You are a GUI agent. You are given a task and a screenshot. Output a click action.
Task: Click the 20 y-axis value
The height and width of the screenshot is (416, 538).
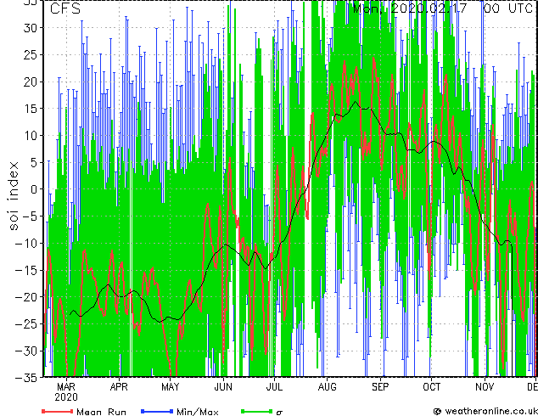31,82
